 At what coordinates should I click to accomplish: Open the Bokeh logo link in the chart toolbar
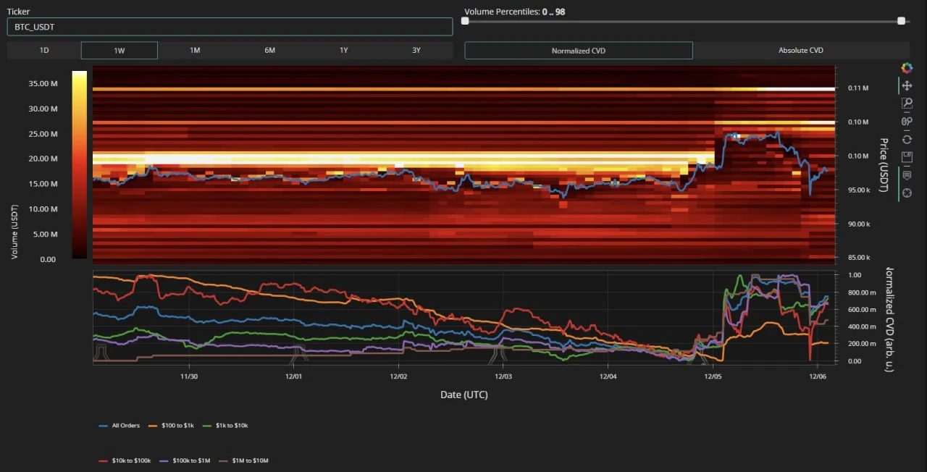[907, 67]
